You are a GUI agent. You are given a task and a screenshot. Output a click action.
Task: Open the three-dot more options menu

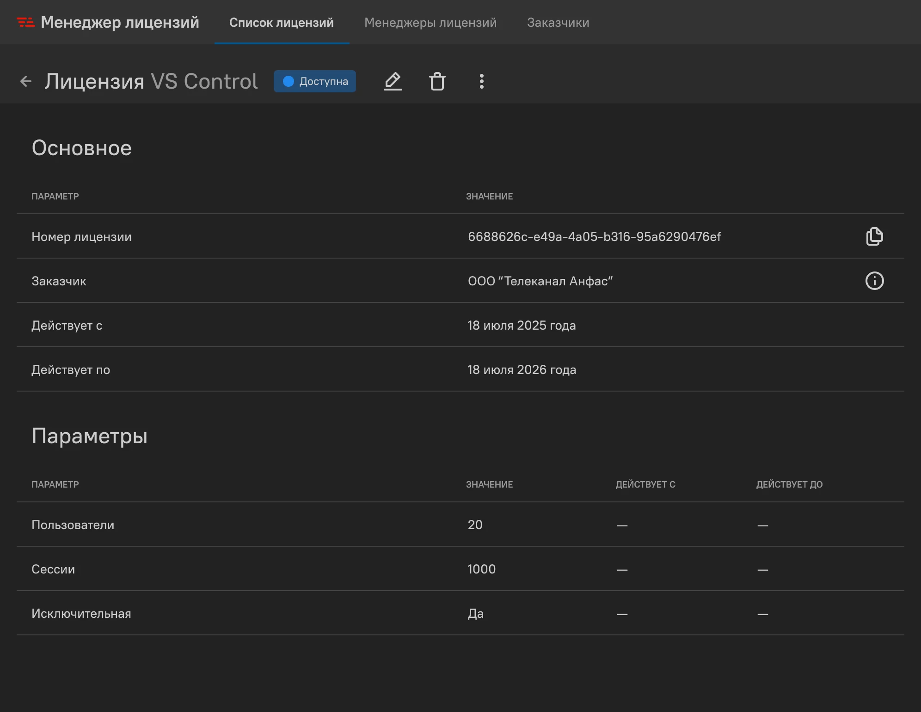click(482, 81)
